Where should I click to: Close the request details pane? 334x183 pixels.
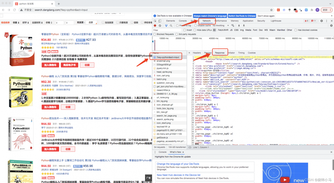(x=189, y=53)
